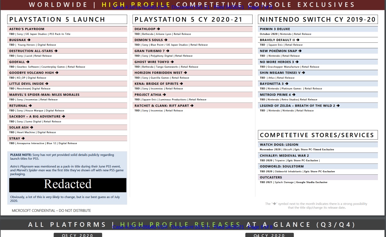The height and width of the screenshot is (237, 386).
Task: Click the DESTRUCTION ALL-STARS title row
Action: (67, 51)
